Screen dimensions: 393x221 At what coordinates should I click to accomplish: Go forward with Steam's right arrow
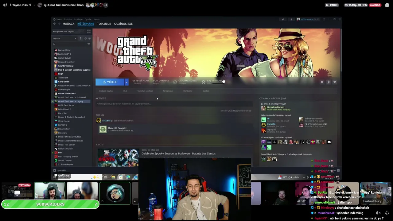59,24
